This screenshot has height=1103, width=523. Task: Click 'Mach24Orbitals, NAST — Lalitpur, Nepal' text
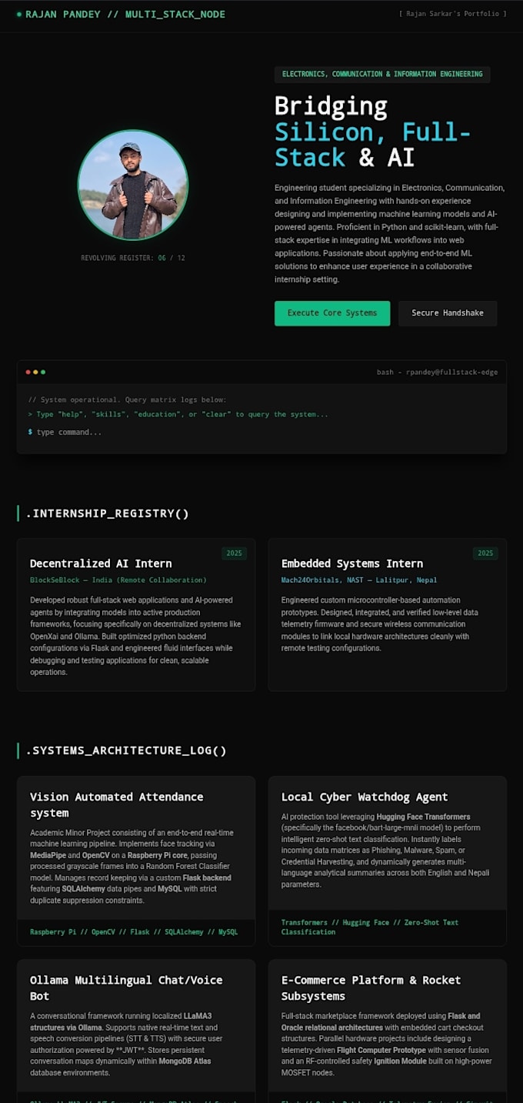tap(359, 580)
